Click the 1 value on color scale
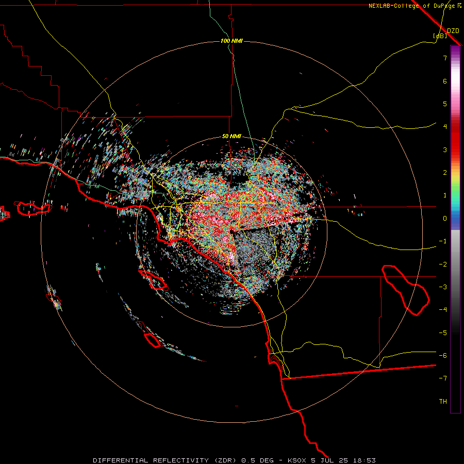 (x=445, y=195)
